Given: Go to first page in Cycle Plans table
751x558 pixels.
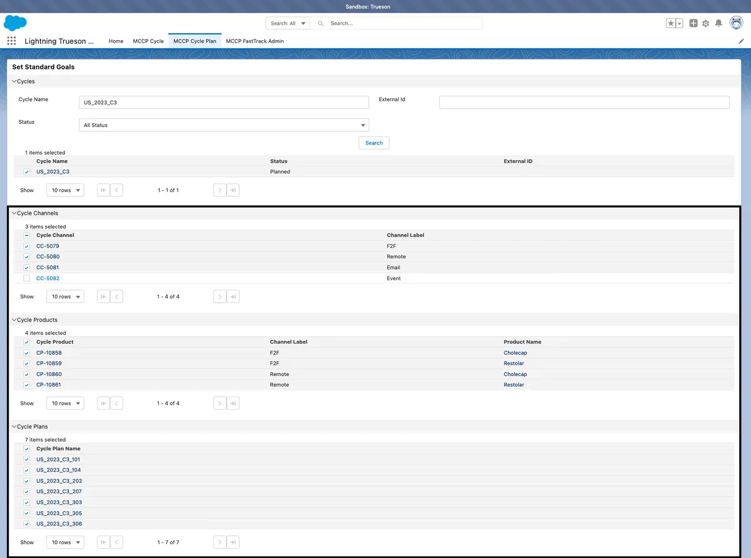Looking at the screenshot, I should click(103, 542).
